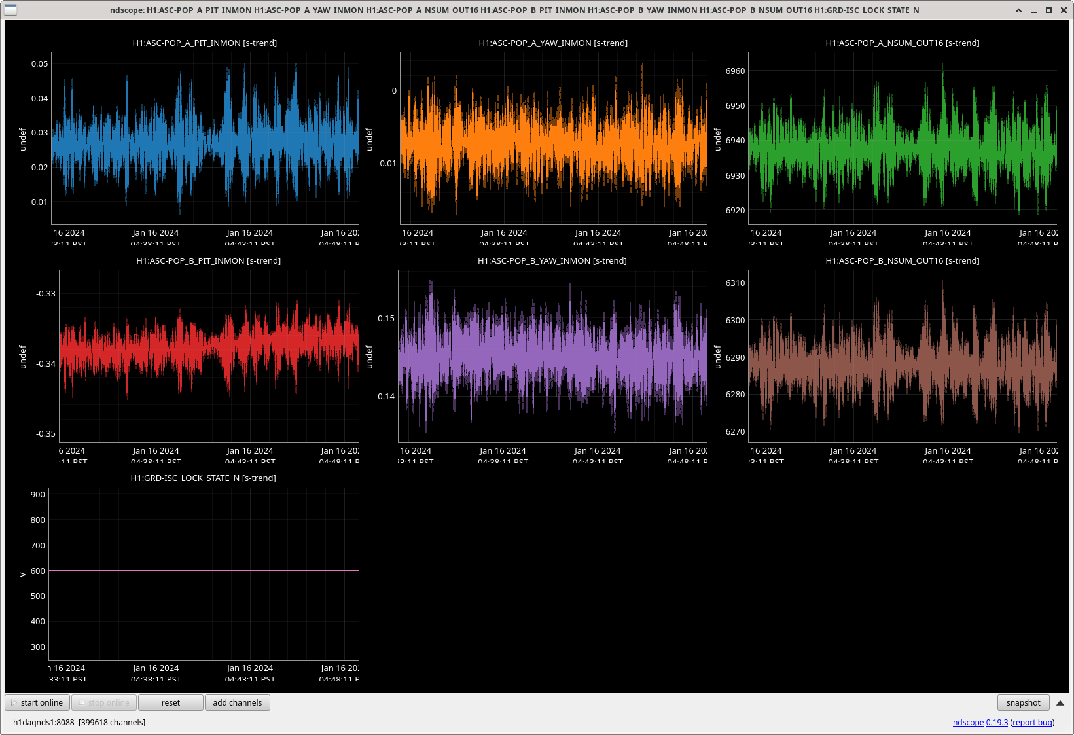Open the window menu icon in title bar
Image resolution: width=1074 pixels, height=735 pixels.
10,10
